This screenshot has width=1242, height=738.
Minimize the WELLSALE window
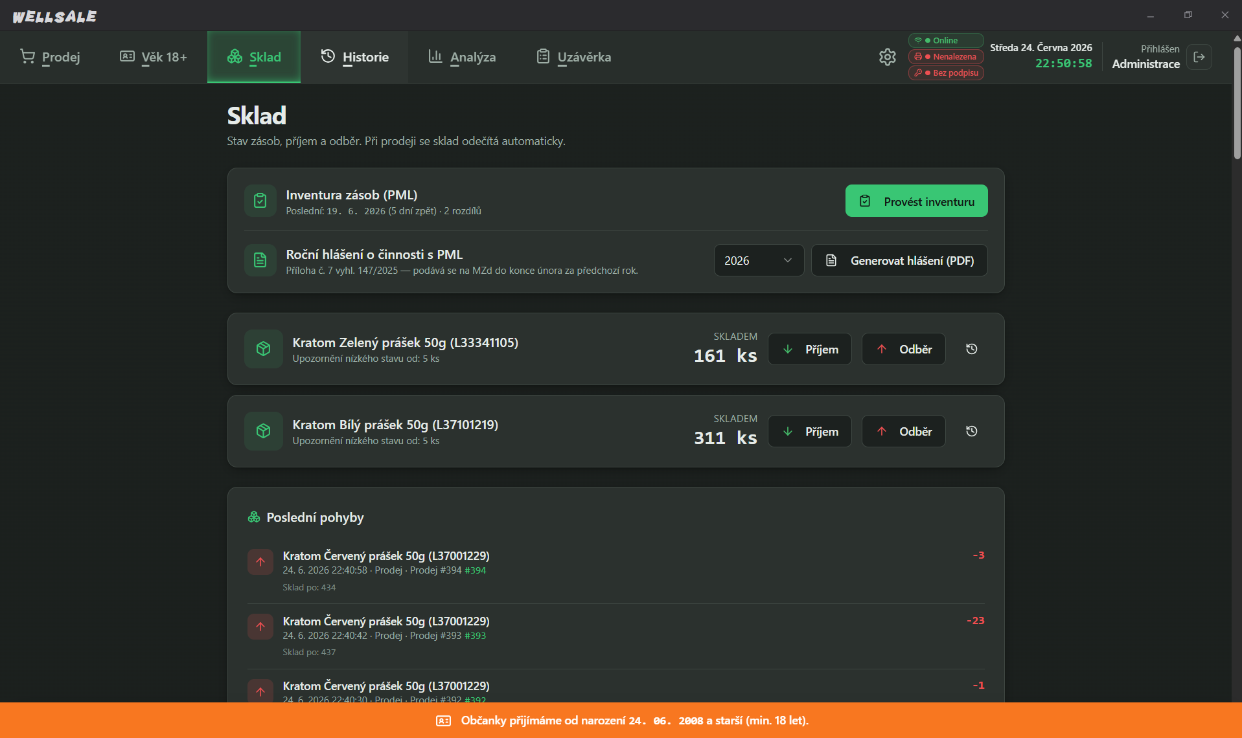pyautogui.click(x=1151, y=15)
